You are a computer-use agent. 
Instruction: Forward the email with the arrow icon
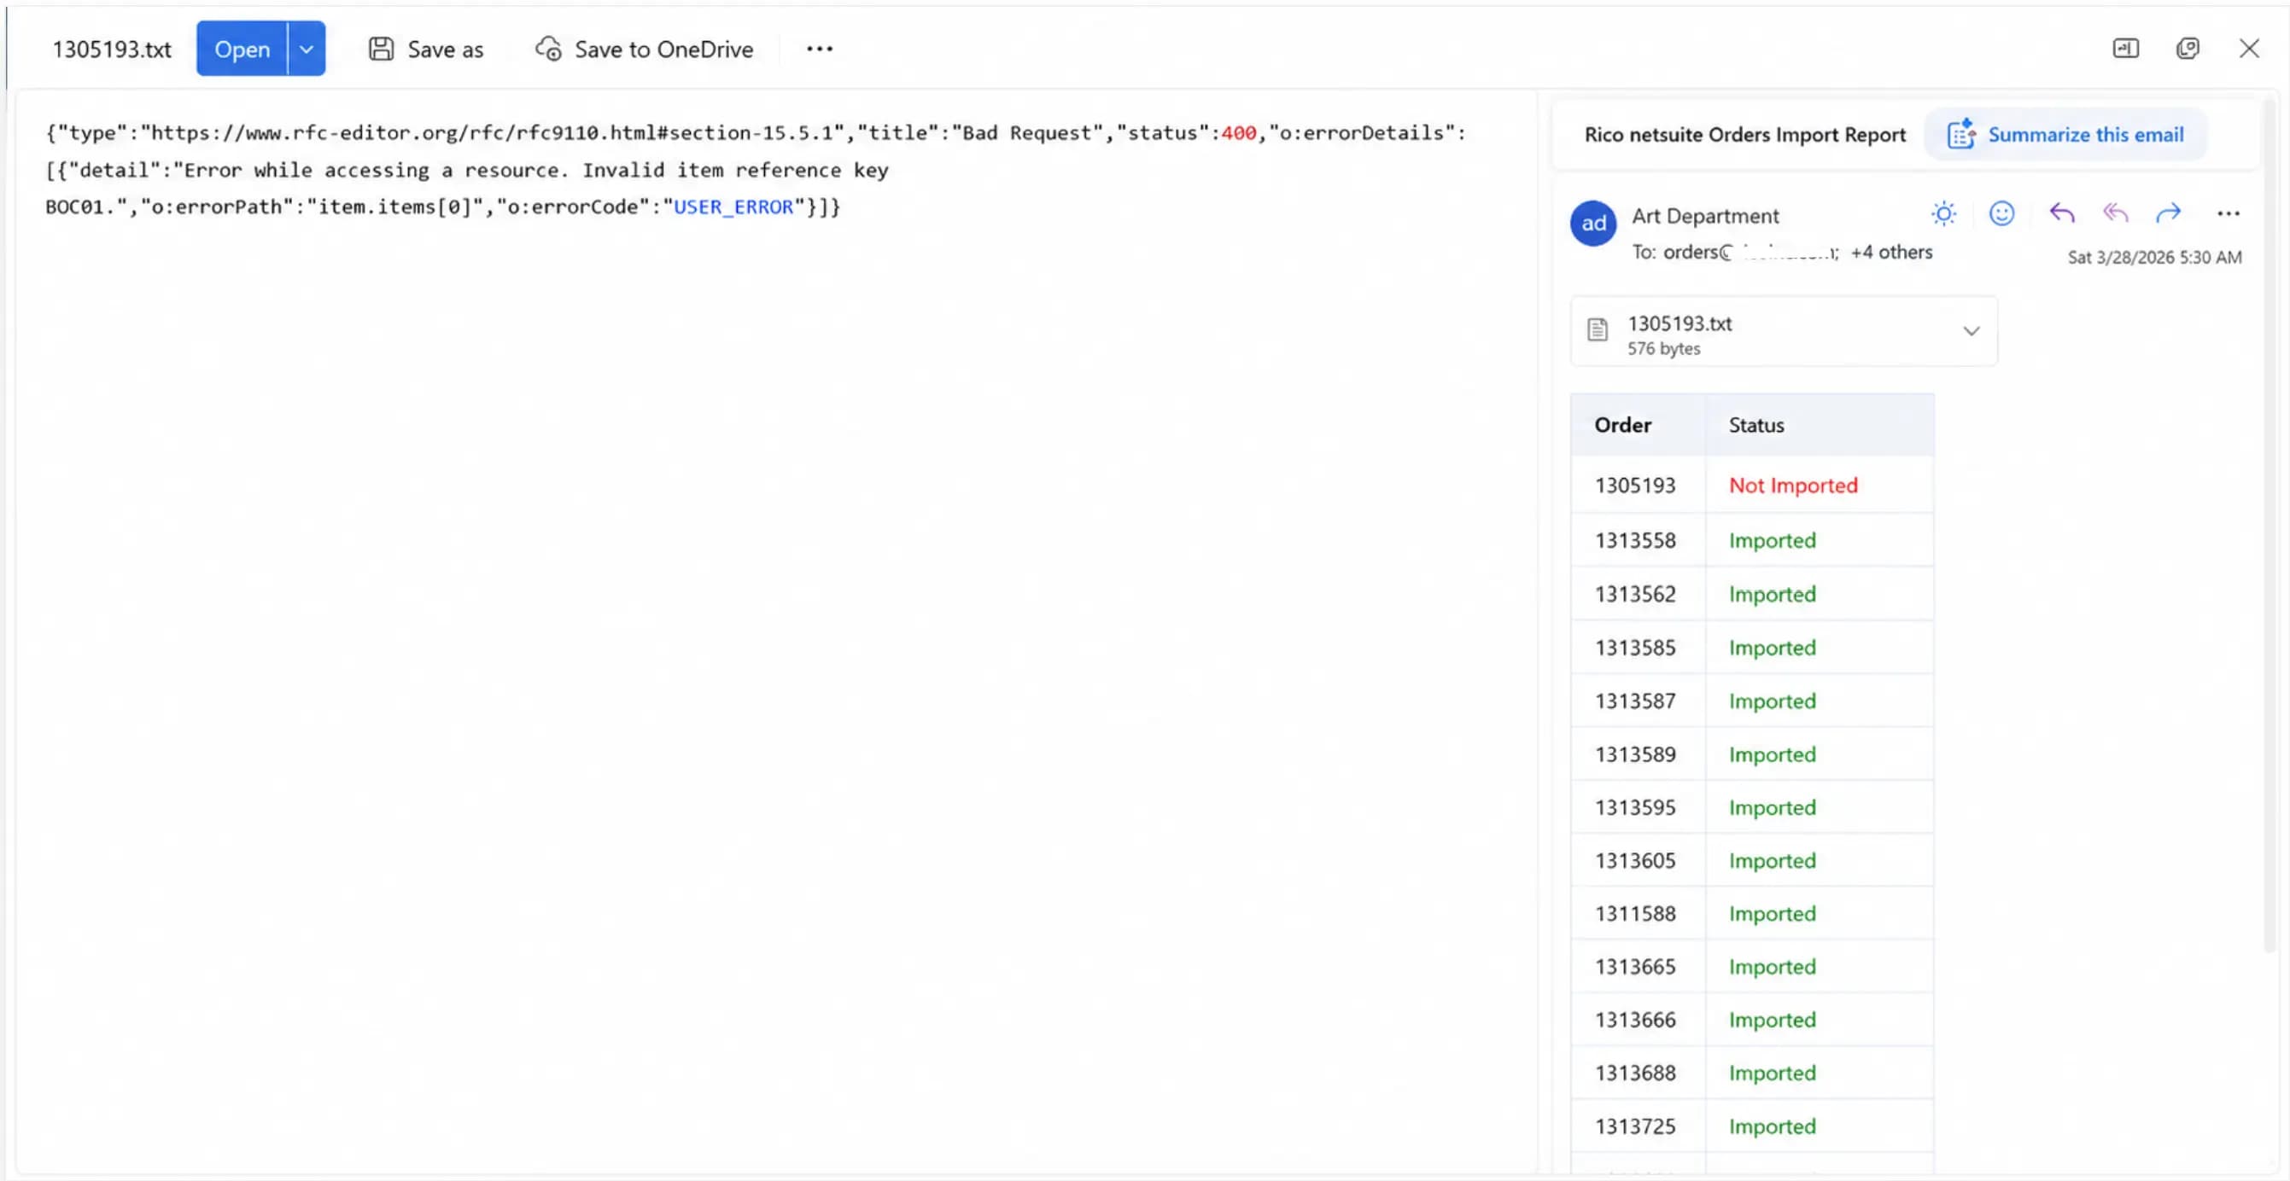2168,213
